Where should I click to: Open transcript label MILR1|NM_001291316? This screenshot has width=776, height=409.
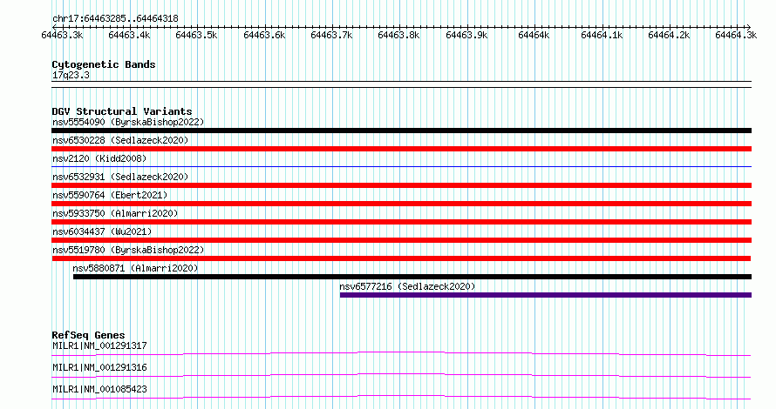pos(99,367)
